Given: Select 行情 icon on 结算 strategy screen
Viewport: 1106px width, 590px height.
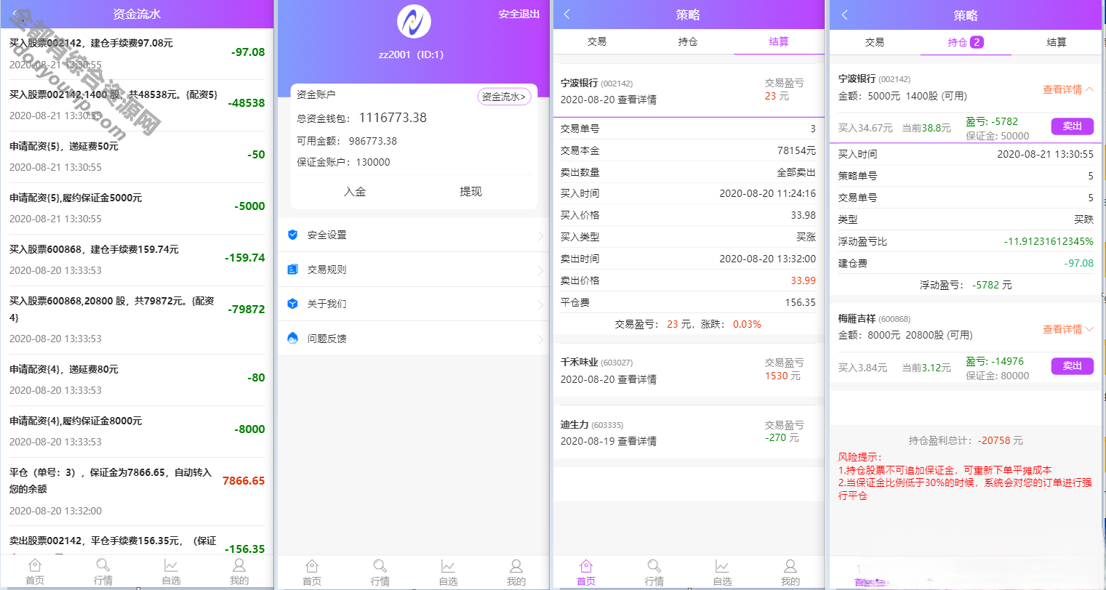Looking at the screenshot, I should (x=654, y=566).
